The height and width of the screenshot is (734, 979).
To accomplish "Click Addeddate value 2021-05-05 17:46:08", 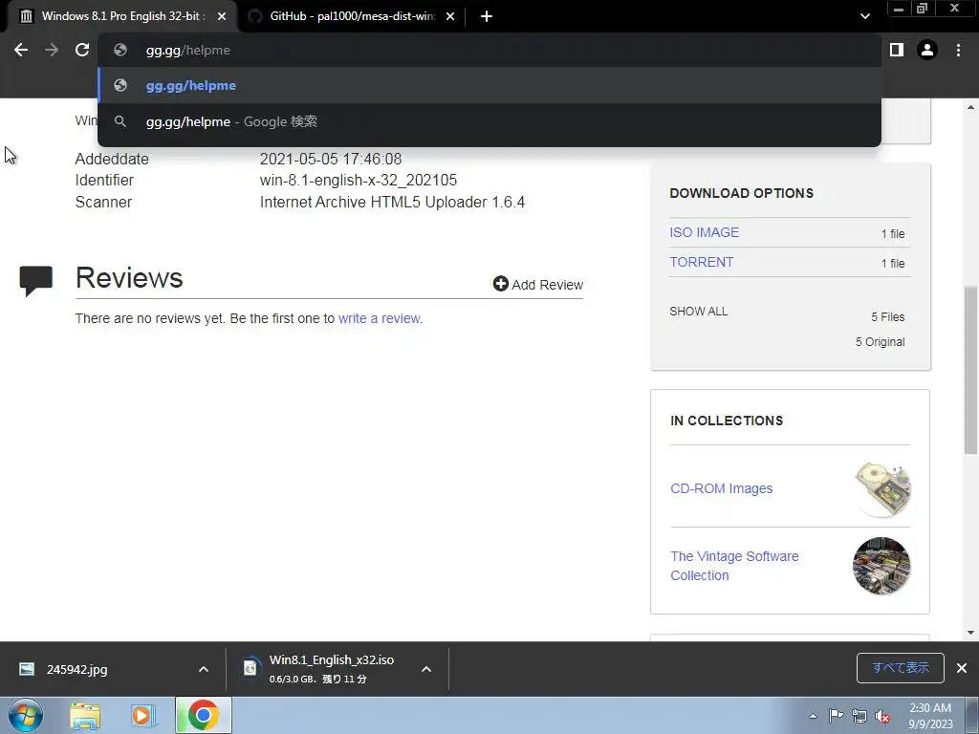I will pyautogui.click(x=331, y=160).
